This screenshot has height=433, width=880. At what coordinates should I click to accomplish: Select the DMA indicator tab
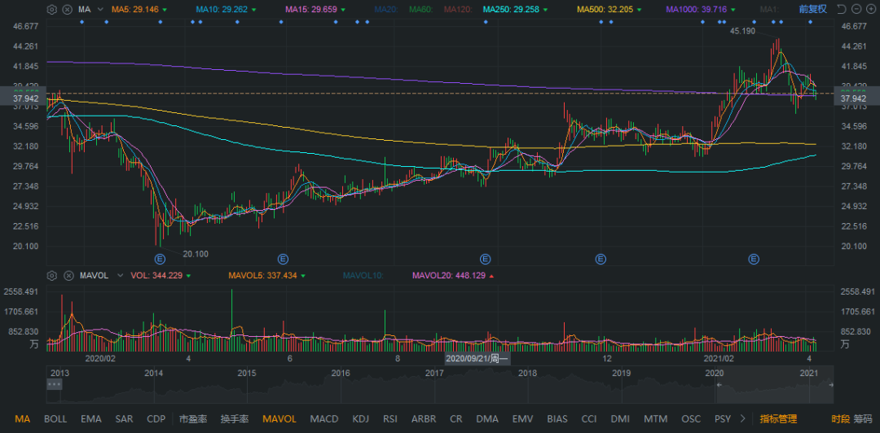[487, 419]
